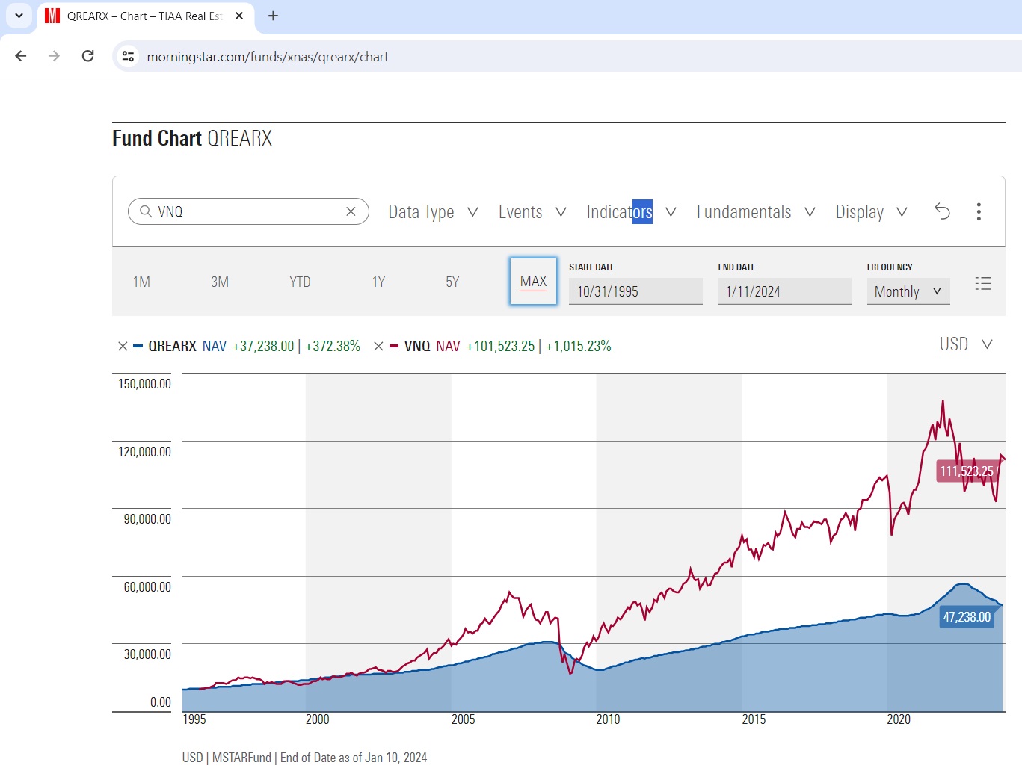Click the 150,000.00 y-axis label
Image resolution: width=1022 pixels, height=768 pixels.
[x=144, y=383]
